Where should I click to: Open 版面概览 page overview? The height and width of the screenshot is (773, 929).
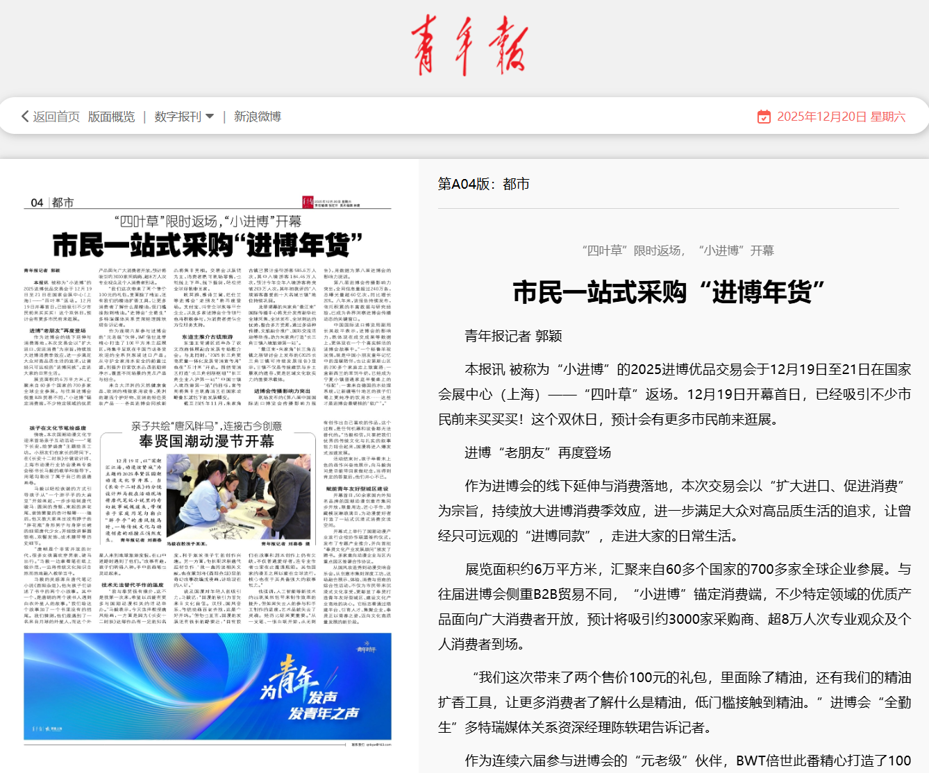[111, 117]
